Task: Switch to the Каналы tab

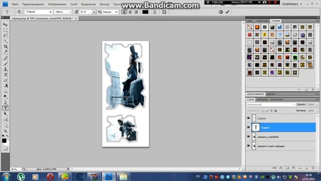Action: [262, 100]
